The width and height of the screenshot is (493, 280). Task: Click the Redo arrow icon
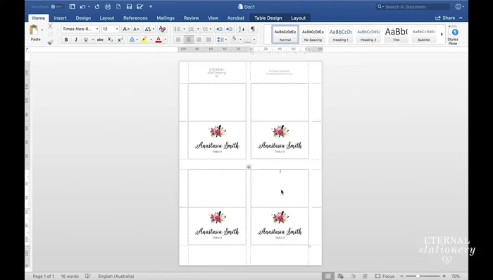click(97, 6)
